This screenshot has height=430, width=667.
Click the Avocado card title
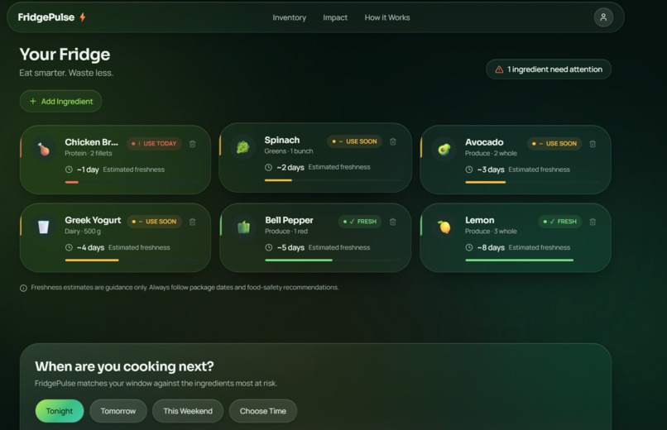point(484,142)
